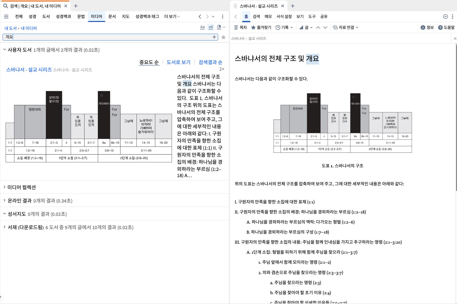Viewport: 457px width, 304px height.
Task: Open the search panel's three-dot options menu
Action: click(x=223, y=17)
